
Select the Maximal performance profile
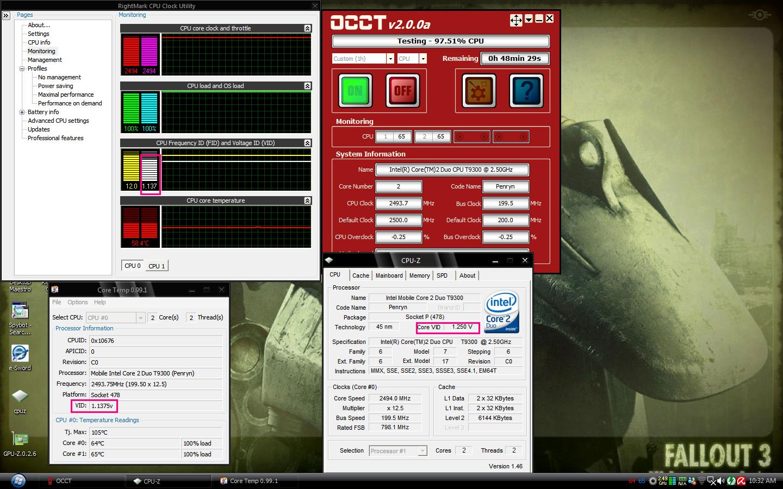click(66, 95)
